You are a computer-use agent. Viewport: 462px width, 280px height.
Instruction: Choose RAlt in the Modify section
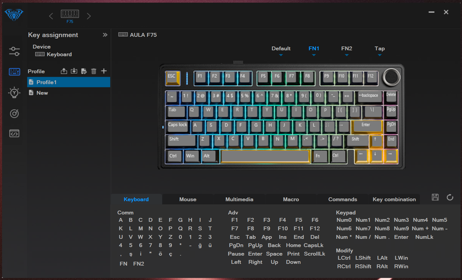[382, 266]
